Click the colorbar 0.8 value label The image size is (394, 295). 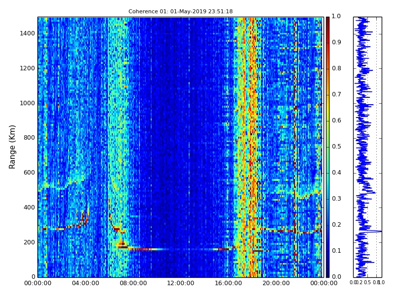pos(336,68)
